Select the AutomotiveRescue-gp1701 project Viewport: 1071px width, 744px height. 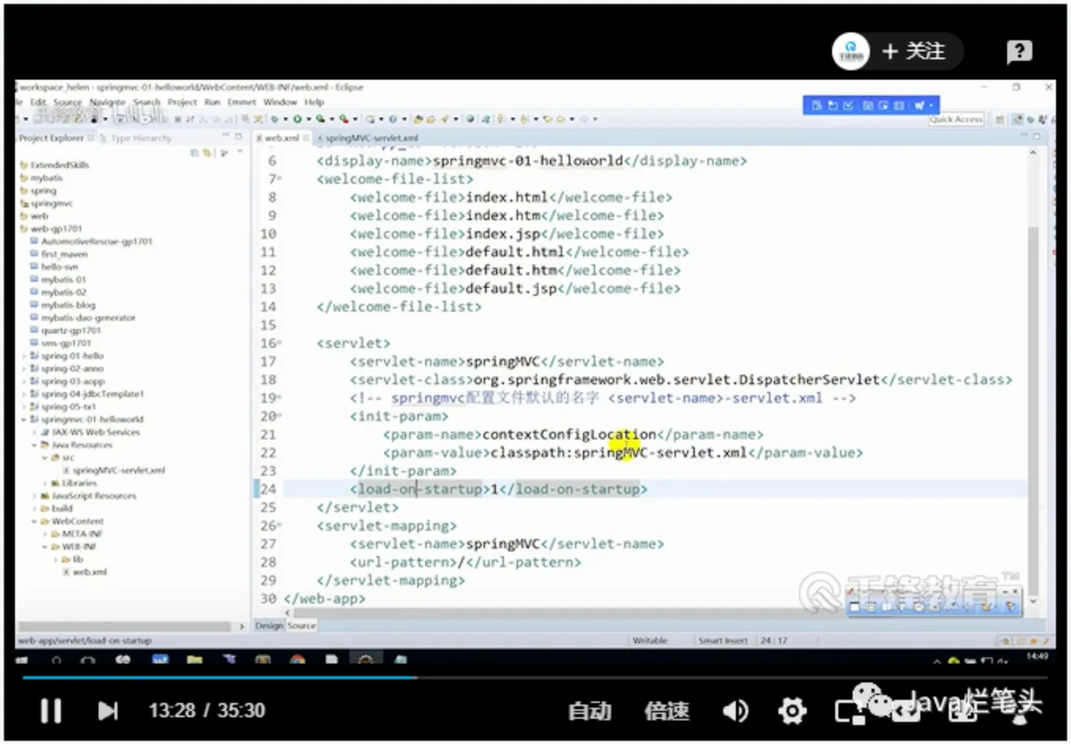pos(91,241)
